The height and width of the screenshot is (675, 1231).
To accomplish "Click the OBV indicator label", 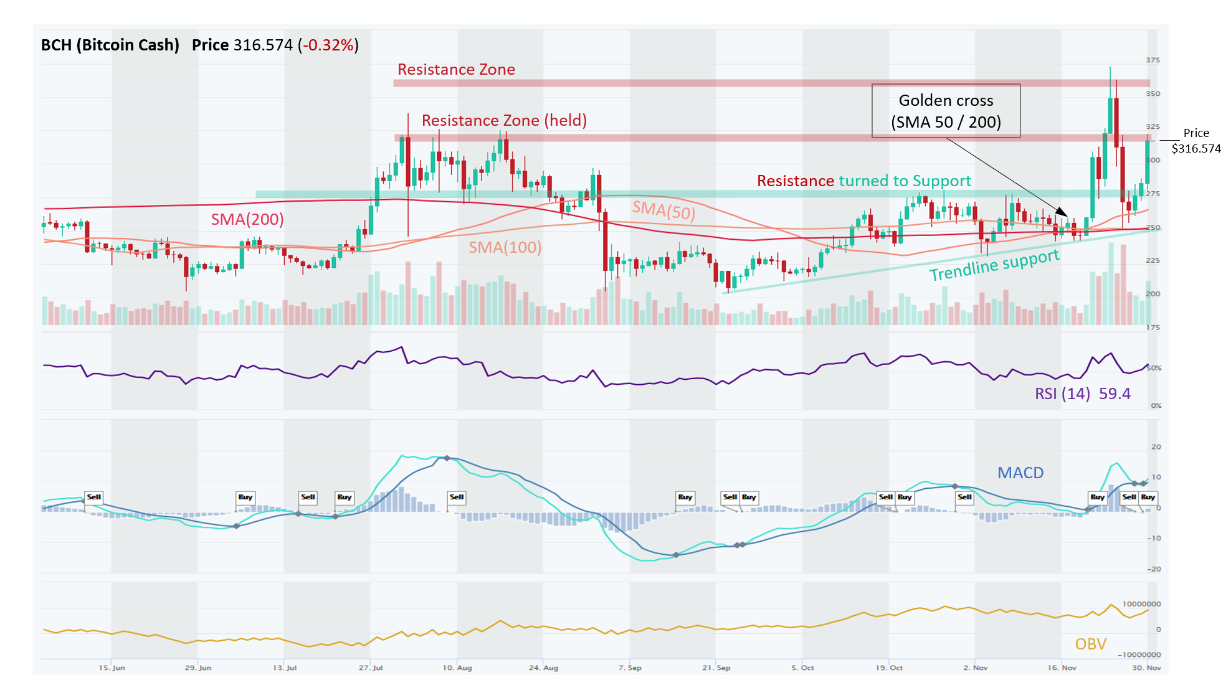I will coord(1090,644).
